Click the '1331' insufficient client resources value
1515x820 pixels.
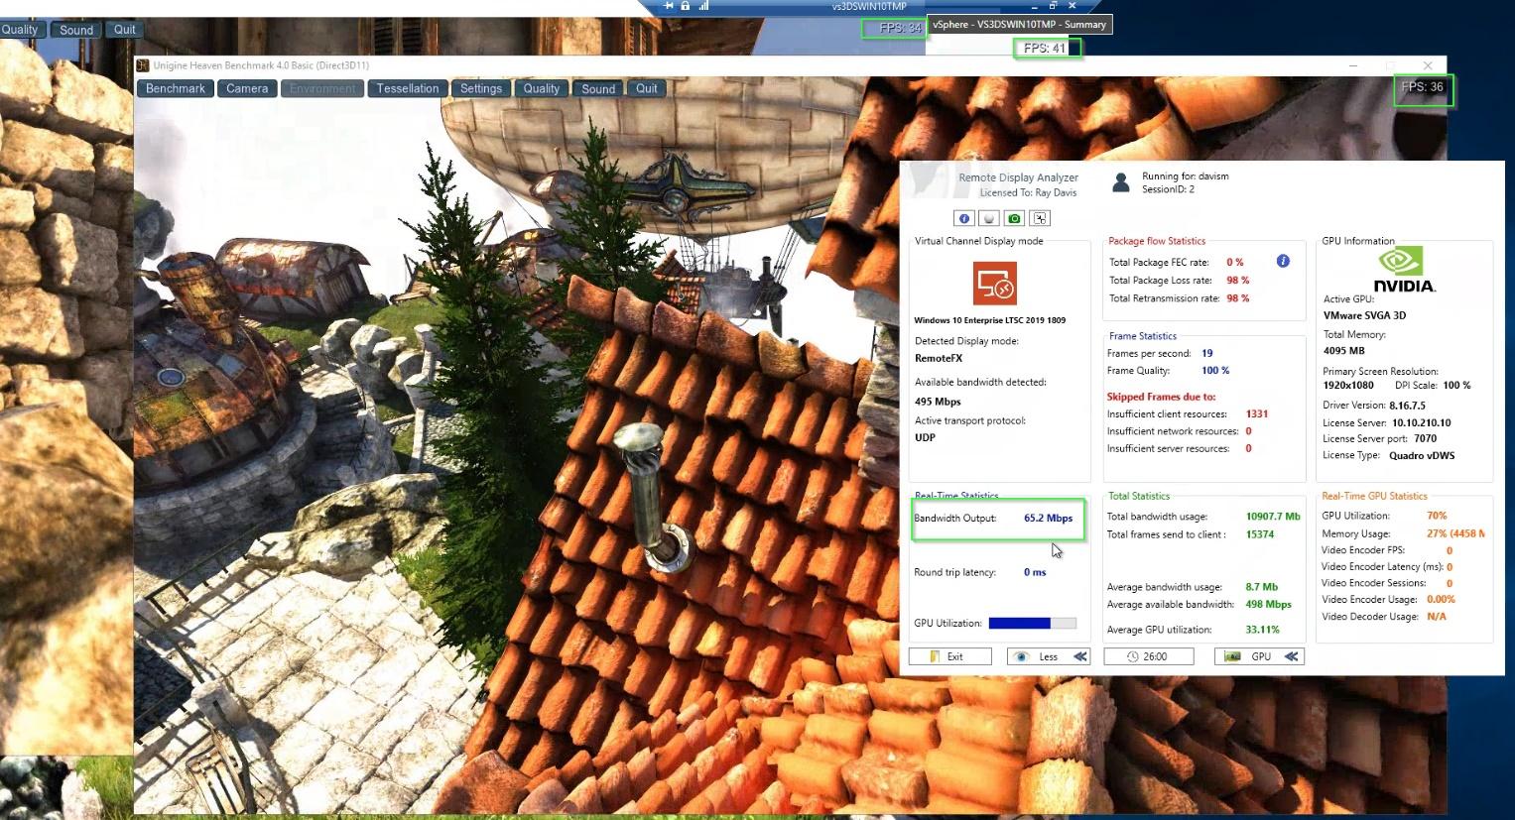click(1257, 413)
